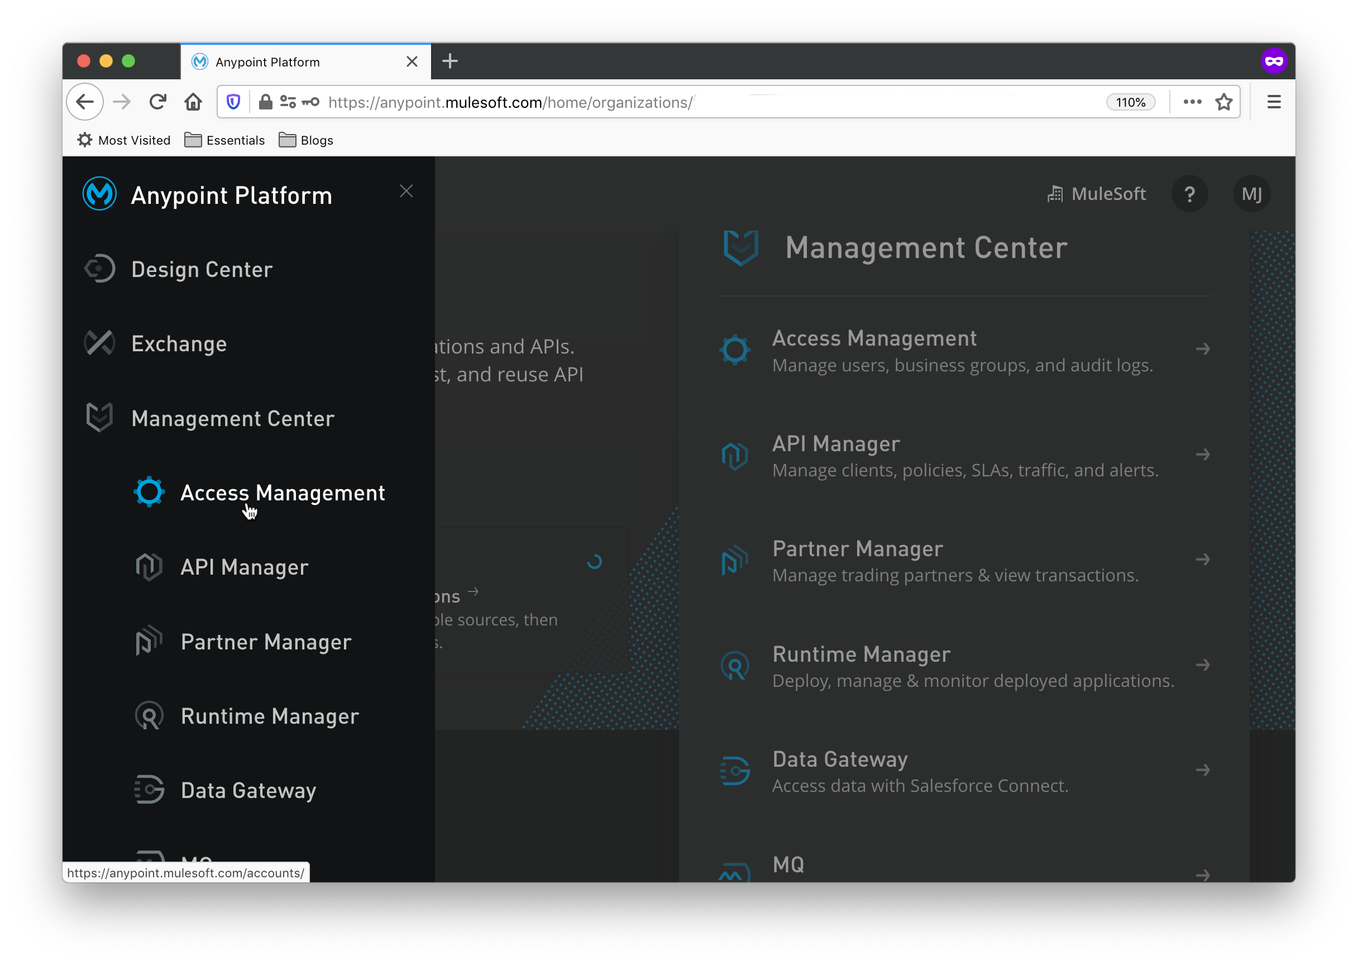The image size is (1358, 965).
Task: Click the Management Center shield icon in sidebar
Action: pos(100,418)
